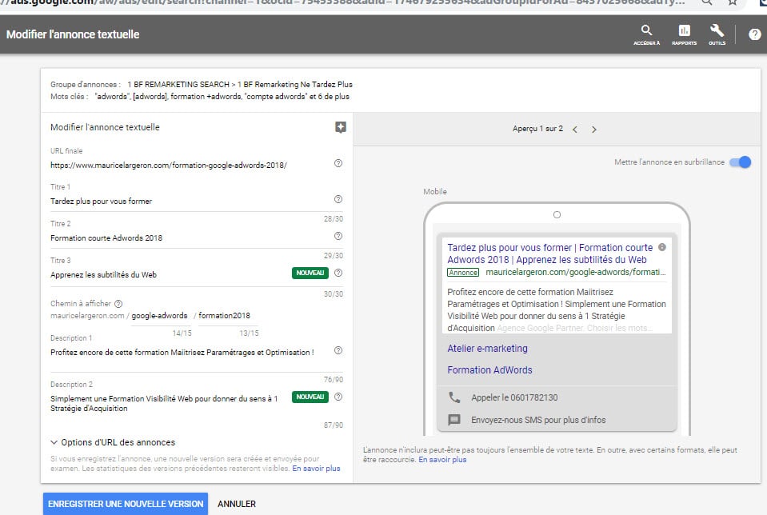Click the 28/30 character counter
This screenshot has height=515, width=767.
coord(334,218)
